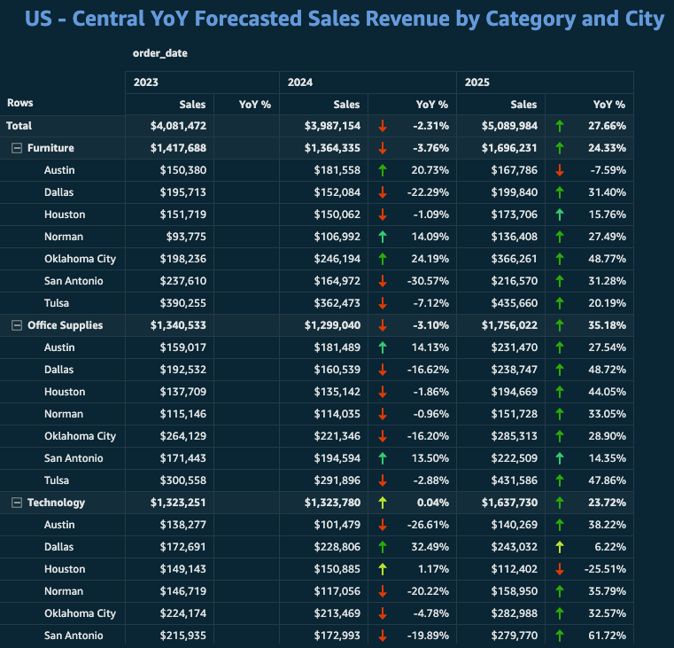674x648 pixels.
Task: Click the order_date field label
Action: (x=159, y=53)
